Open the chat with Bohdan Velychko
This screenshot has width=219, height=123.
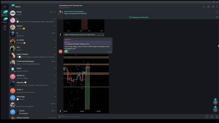tap(33, 118)
